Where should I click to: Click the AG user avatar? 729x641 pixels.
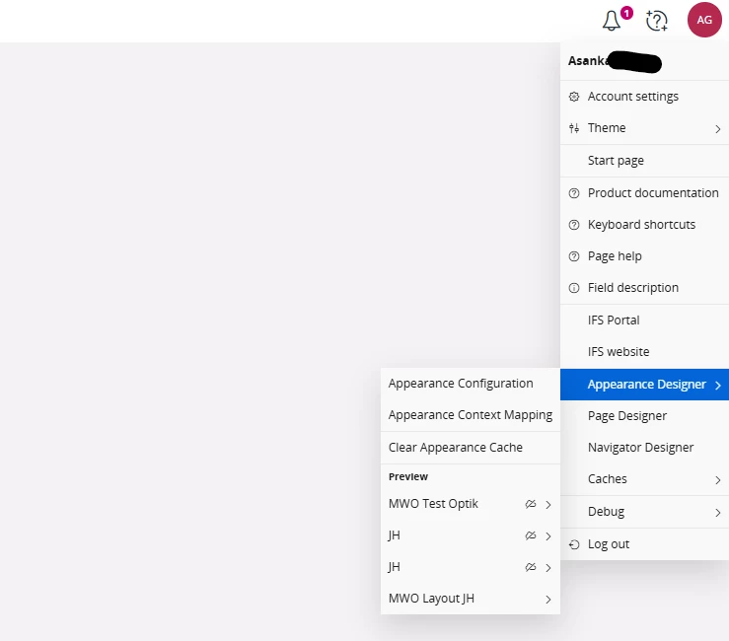click(704, 20)
